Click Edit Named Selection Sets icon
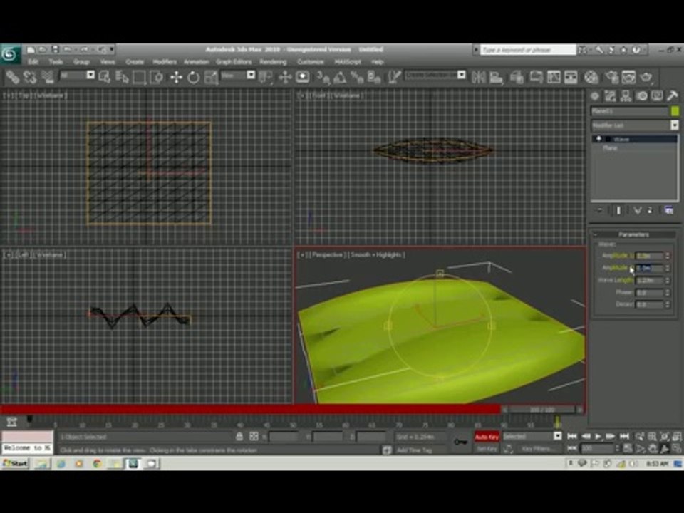This screenshot has width=684, height=513. pos(394,78)
